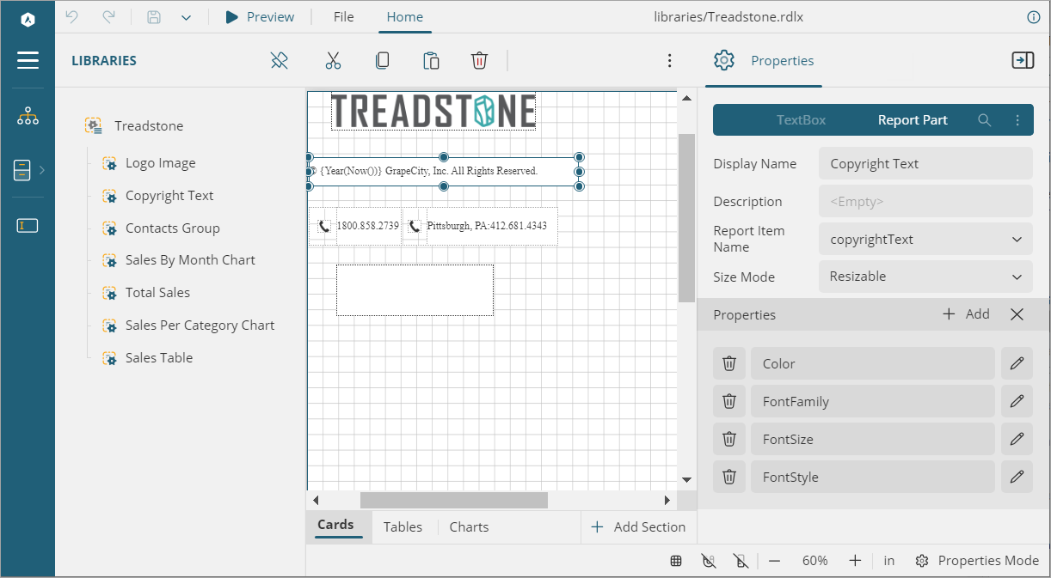Viewport: 1051px width, 578px height.
Task: Click the Pittsburgh, PA phone textbox
Action: tap(491, 226)
